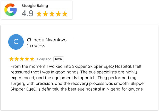159x111 pixels.
Task: Click the Google Rating heading text
Action: (35, 5)
